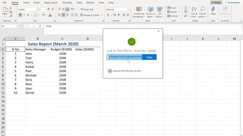Click the Insert Function fx icon
The image size is (243, 136).
(40, 26)
